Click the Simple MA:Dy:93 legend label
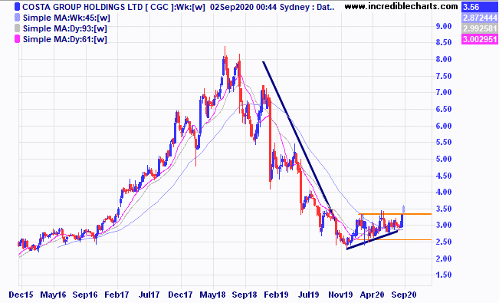This screenshot has height=303, width=499. pos(65,28)
